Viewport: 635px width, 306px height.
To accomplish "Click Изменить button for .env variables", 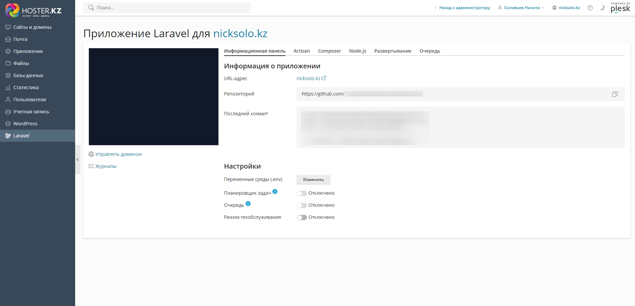I will (x=313, y=180).
